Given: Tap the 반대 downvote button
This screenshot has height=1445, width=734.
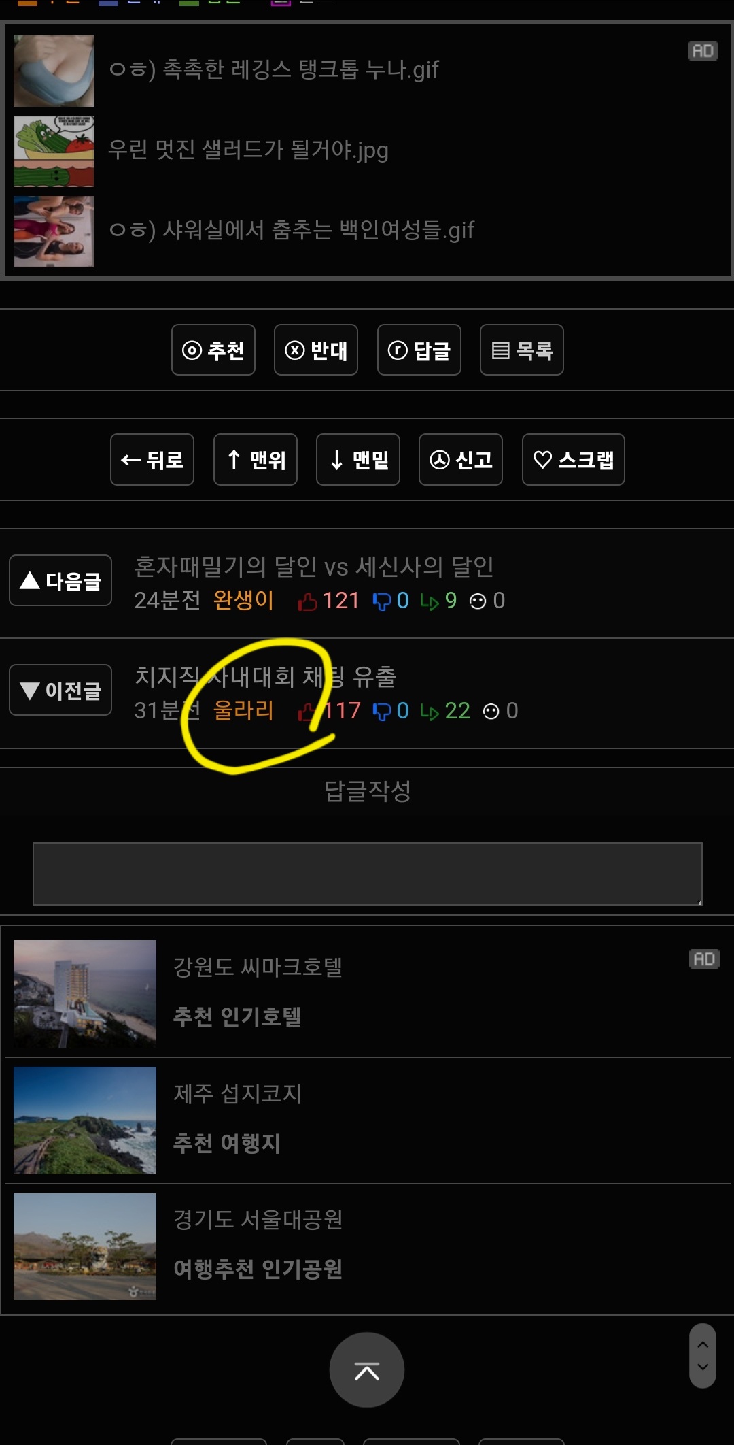Looking at the screenshot, I should coord(316,350).
